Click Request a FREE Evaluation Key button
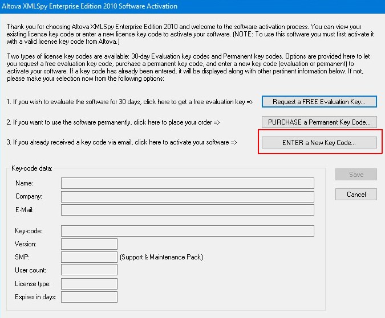The width and height of the screenshot is (385, 318). coord(319,102)
